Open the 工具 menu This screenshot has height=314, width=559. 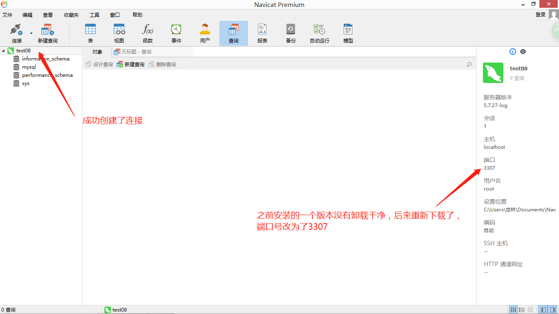95,15
